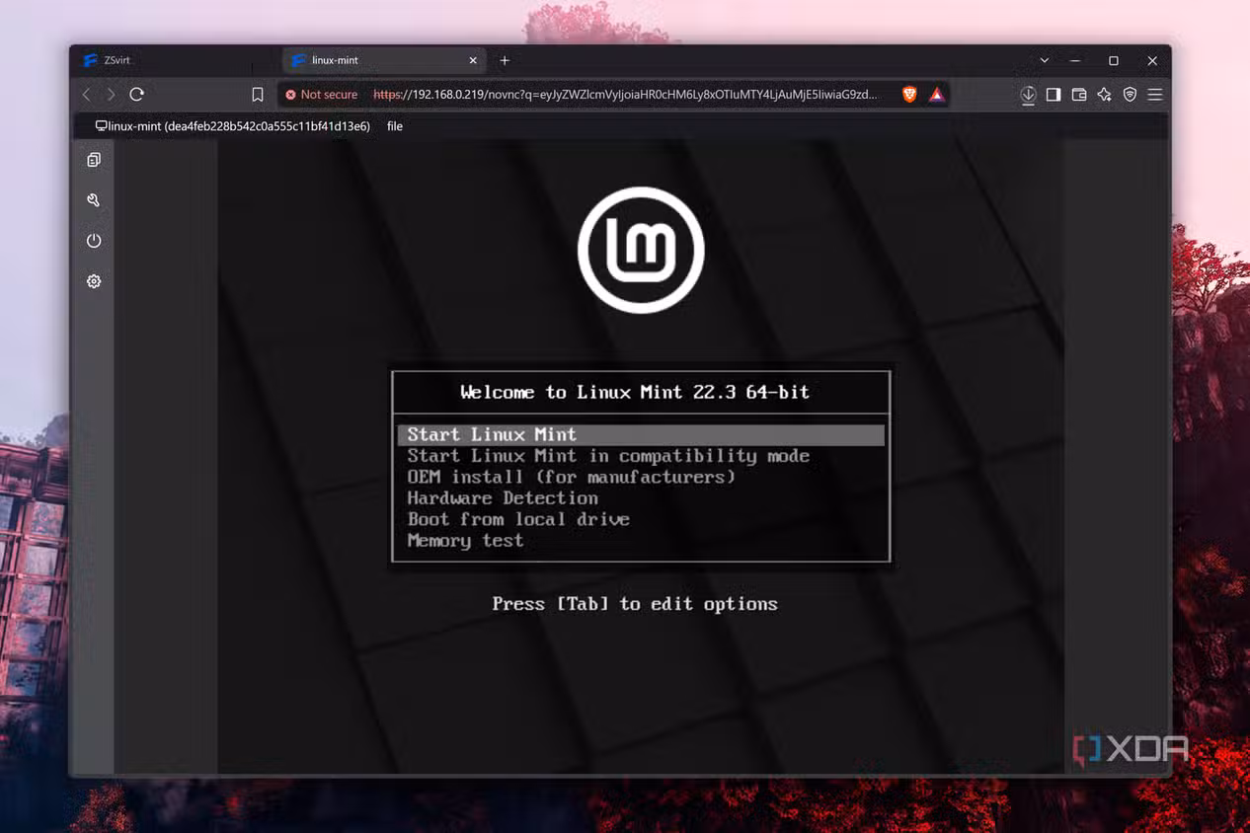Go forward with browser forward arrow
Image resolution: width=1250 pixels, height=833 pixels.
coord(111,94)
